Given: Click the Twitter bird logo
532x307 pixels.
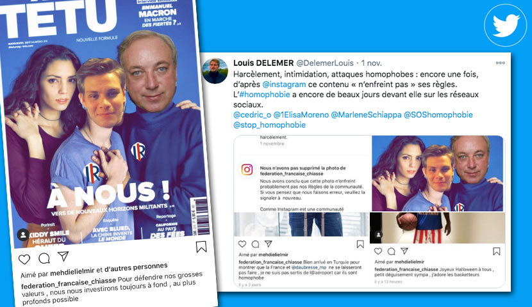Looking at the screenshot, I should point(506,26).
